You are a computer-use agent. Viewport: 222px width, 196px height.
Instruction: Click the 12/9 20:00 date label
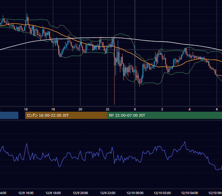(80, 193)
